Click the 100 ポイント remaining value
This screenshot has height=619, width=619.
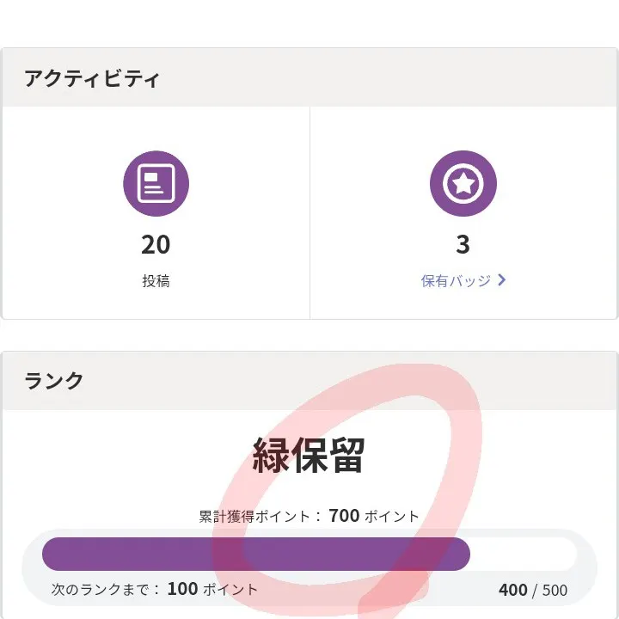(x=212, y=590)
